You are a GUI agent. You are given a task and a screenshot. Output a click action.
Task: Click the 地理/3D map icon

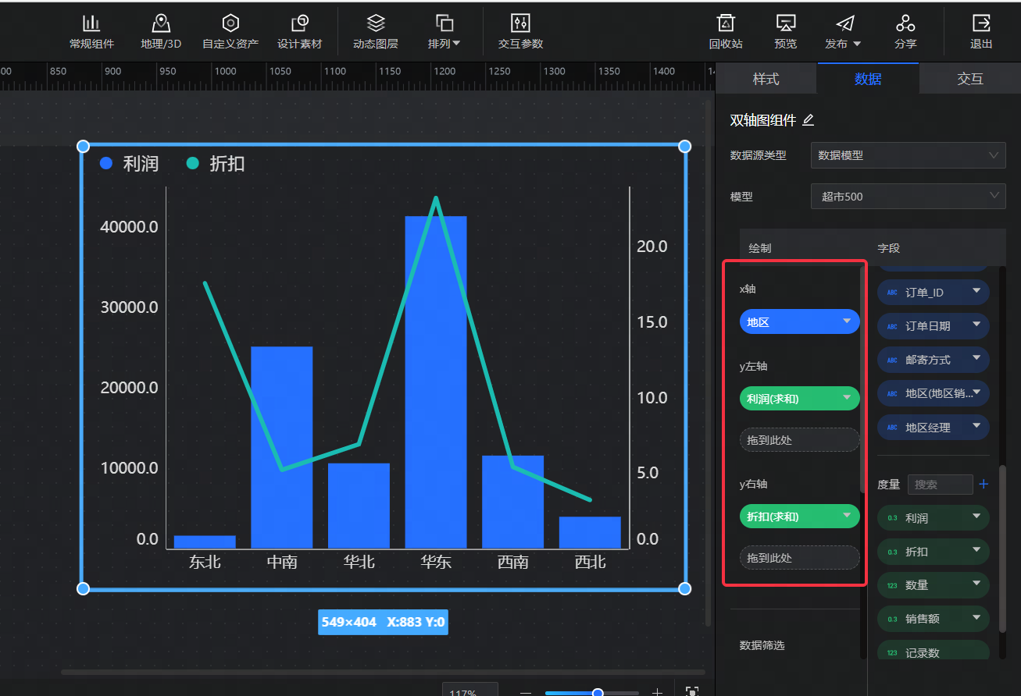coord(161,23)
